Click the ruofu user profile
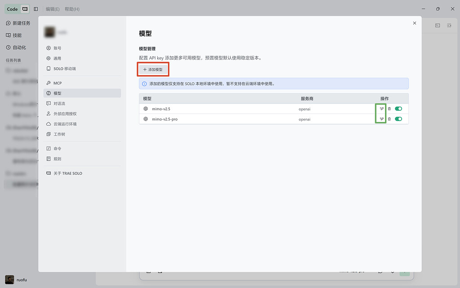The width and height of the screenshot is (460, 288). 16,280
